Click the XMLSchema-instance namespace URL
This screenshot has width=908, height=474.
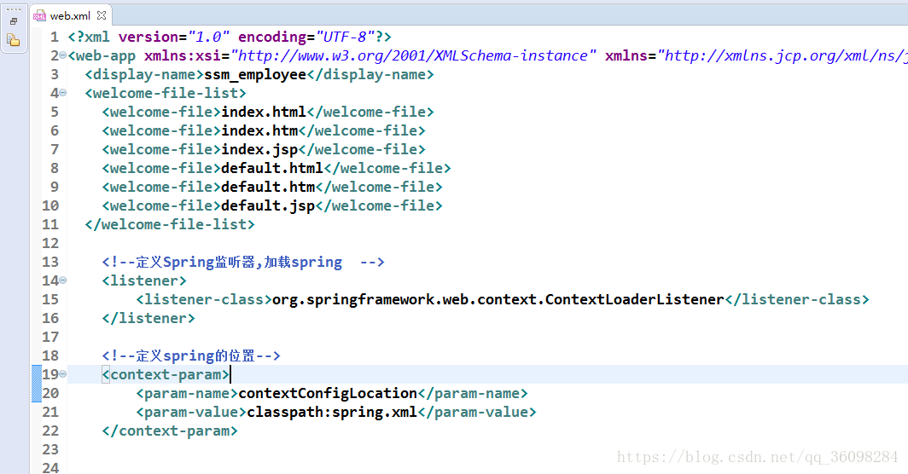tap(413, 55)
